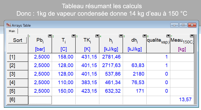Select row header [4]

(x=18, y=83)
